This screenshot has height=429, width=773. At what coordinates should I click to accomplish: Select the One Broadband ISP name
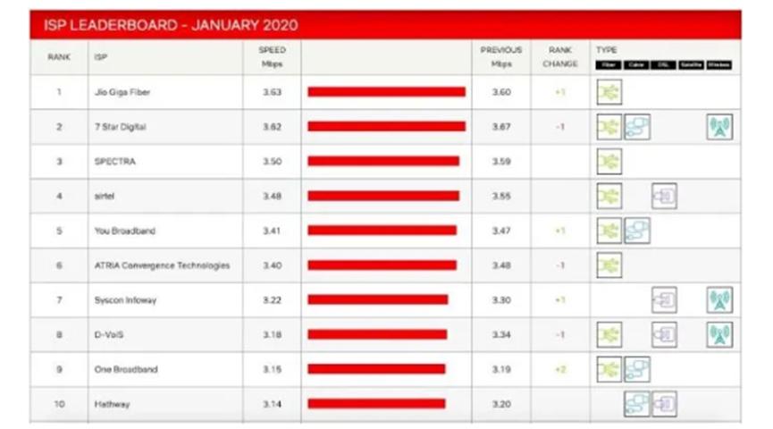pyautogui.click(x=126, y=369)
